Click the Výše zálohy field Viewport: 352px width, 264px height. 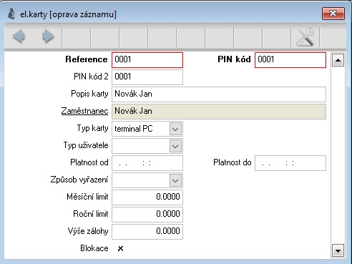147,232
